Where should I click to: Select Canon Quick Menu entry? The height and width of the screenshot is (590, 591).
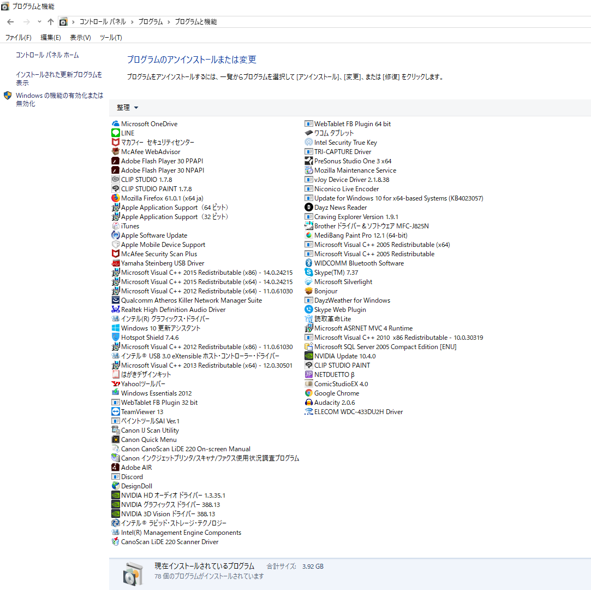tap(144, 440)
